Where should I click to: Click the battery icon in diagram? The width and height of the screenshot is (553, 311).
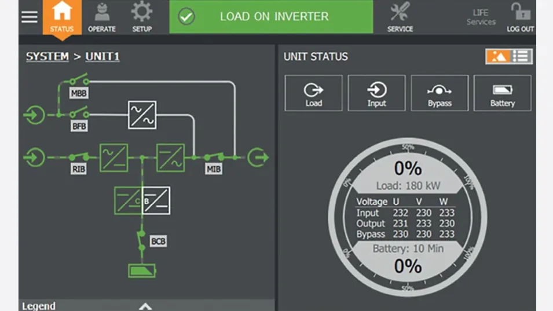pyautogui.click(x=142, y=271)
